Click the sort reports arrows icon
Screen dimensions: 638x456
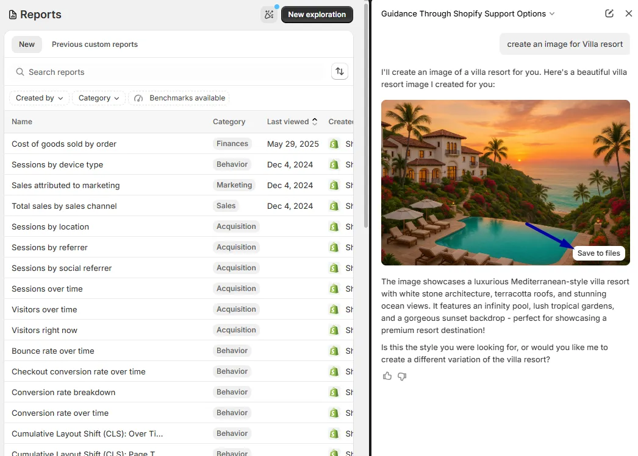(x=340, y=72)
